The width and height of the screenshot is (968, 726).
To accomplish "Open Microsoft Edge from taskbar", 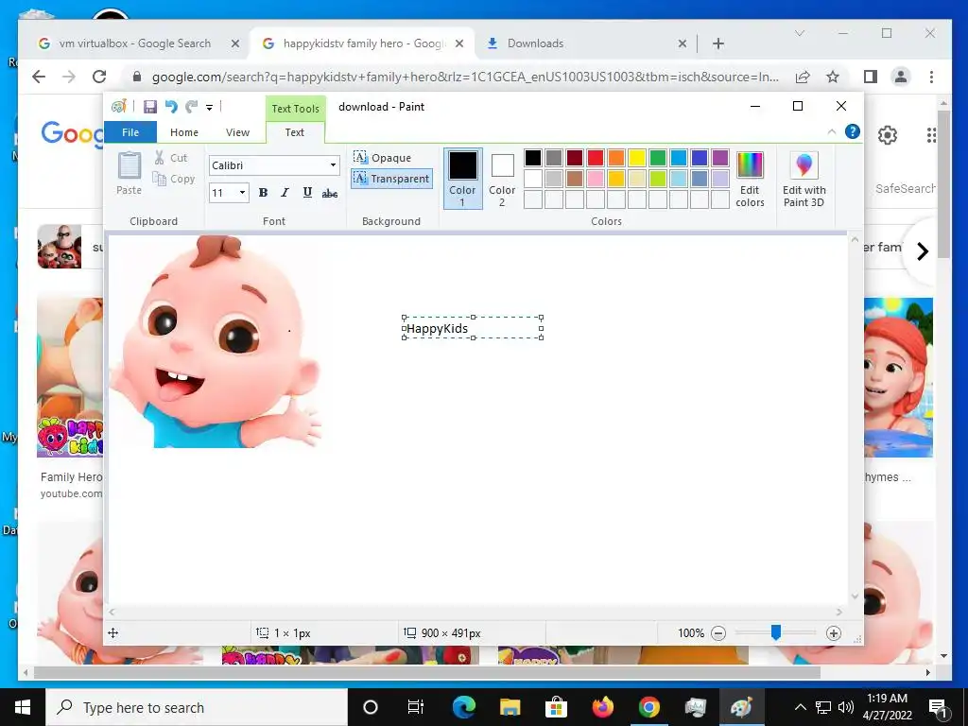I will pos(463,707).
